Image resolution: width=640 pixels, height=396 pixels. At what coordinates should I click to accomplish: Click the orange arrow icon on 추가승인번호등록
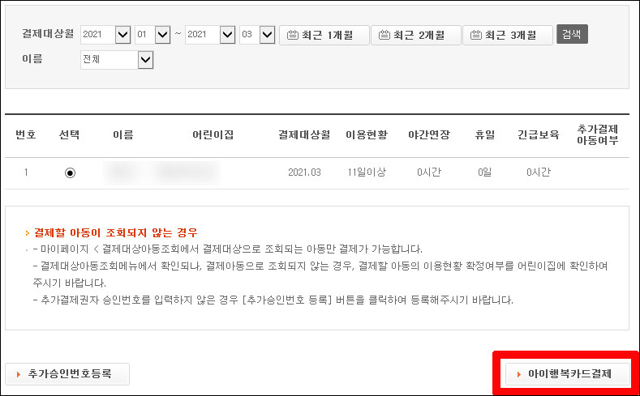coord(19,374)
